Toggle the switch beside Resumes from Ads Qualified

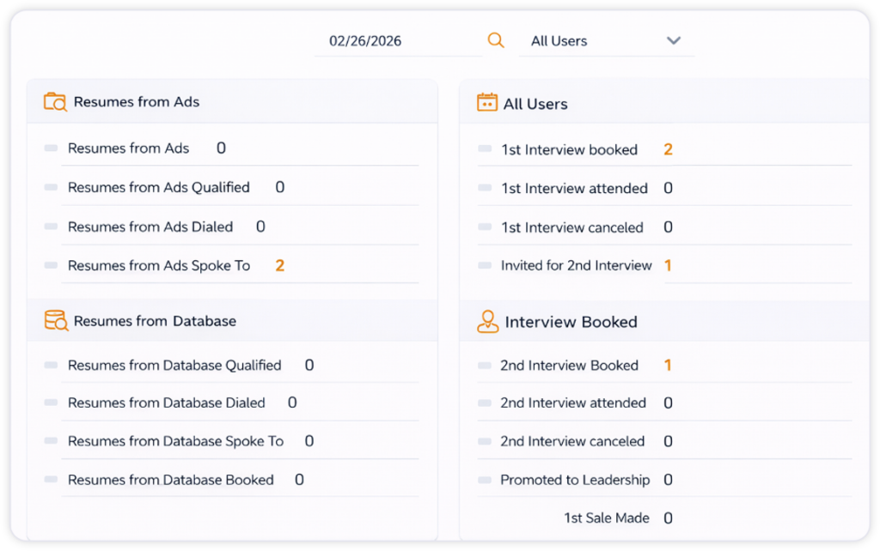(51, 187)
